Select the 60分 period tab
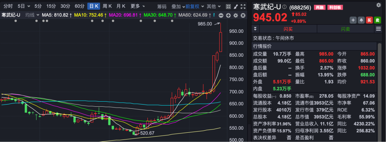Viewport: 386px width, 142px height. click(x=79, y=6)
